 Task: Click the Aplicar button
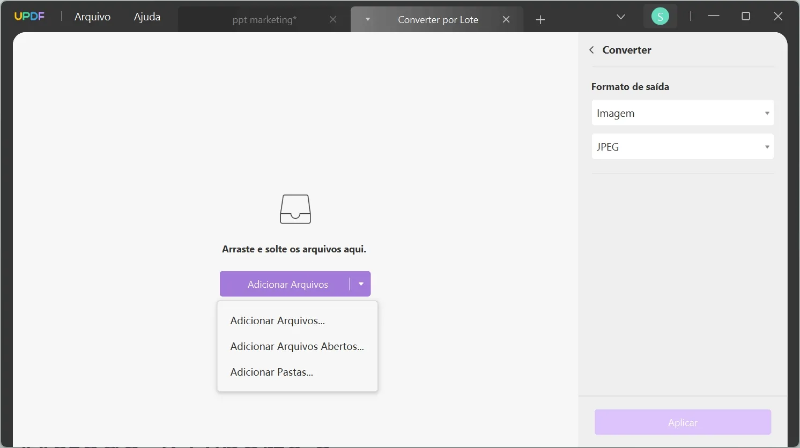coord(682,422)
